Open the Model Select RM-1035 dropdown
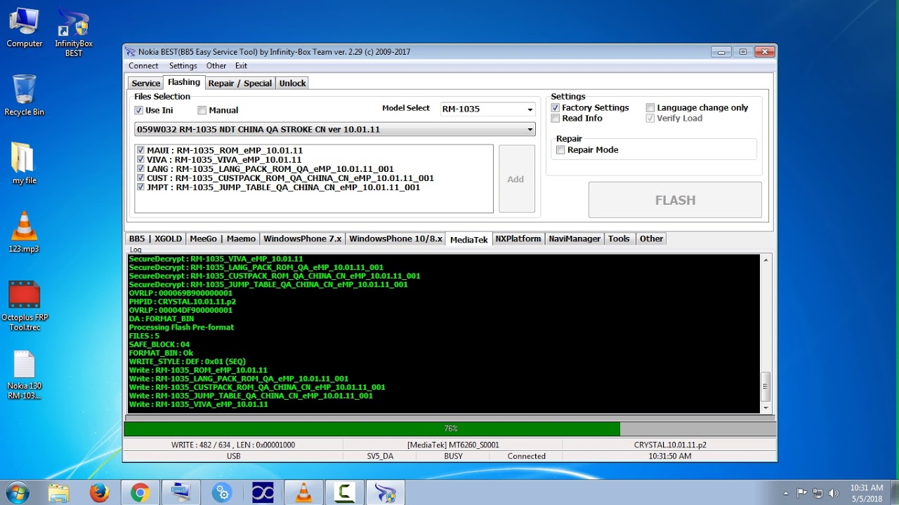The height and width of the screenshot is (505, 899). pyautogui.click(x=487, y=109)
